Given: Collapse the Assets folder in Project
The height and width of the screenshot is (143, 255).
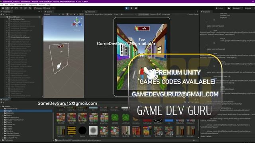Looking at the screenshot, I should [x=1, y=106].
